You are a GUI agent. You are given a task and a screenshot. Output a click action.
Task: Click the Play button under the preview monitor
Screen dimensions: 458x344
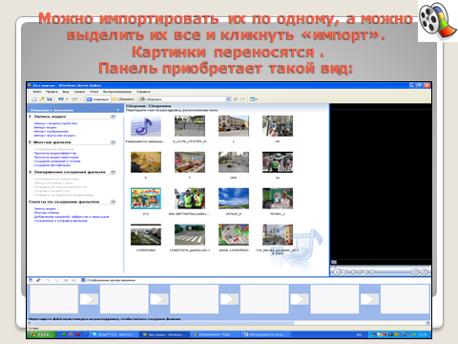pyautogui.click(x=337, y=271)
